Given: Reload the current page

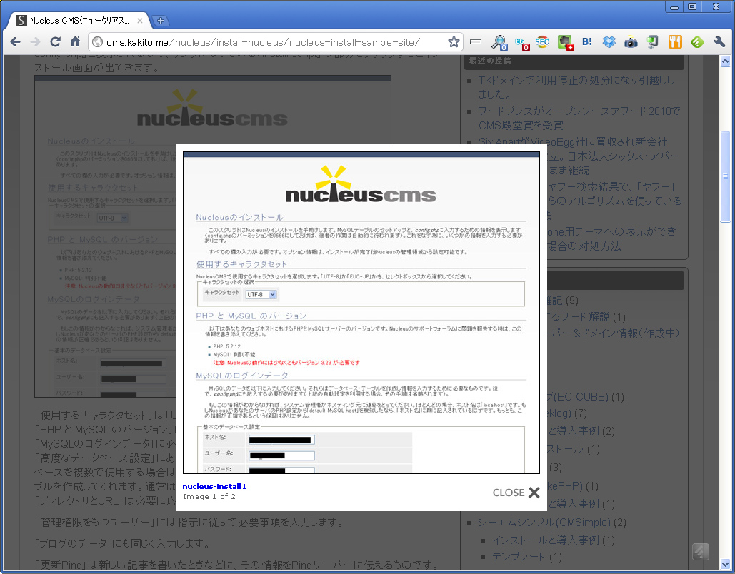Looking at the screenshot, I should coord(55,42).
